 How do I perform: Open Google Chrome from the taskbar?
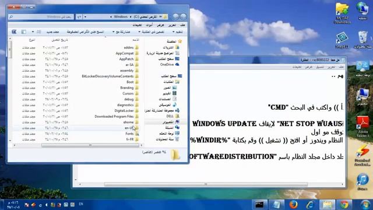pos(344,205)
